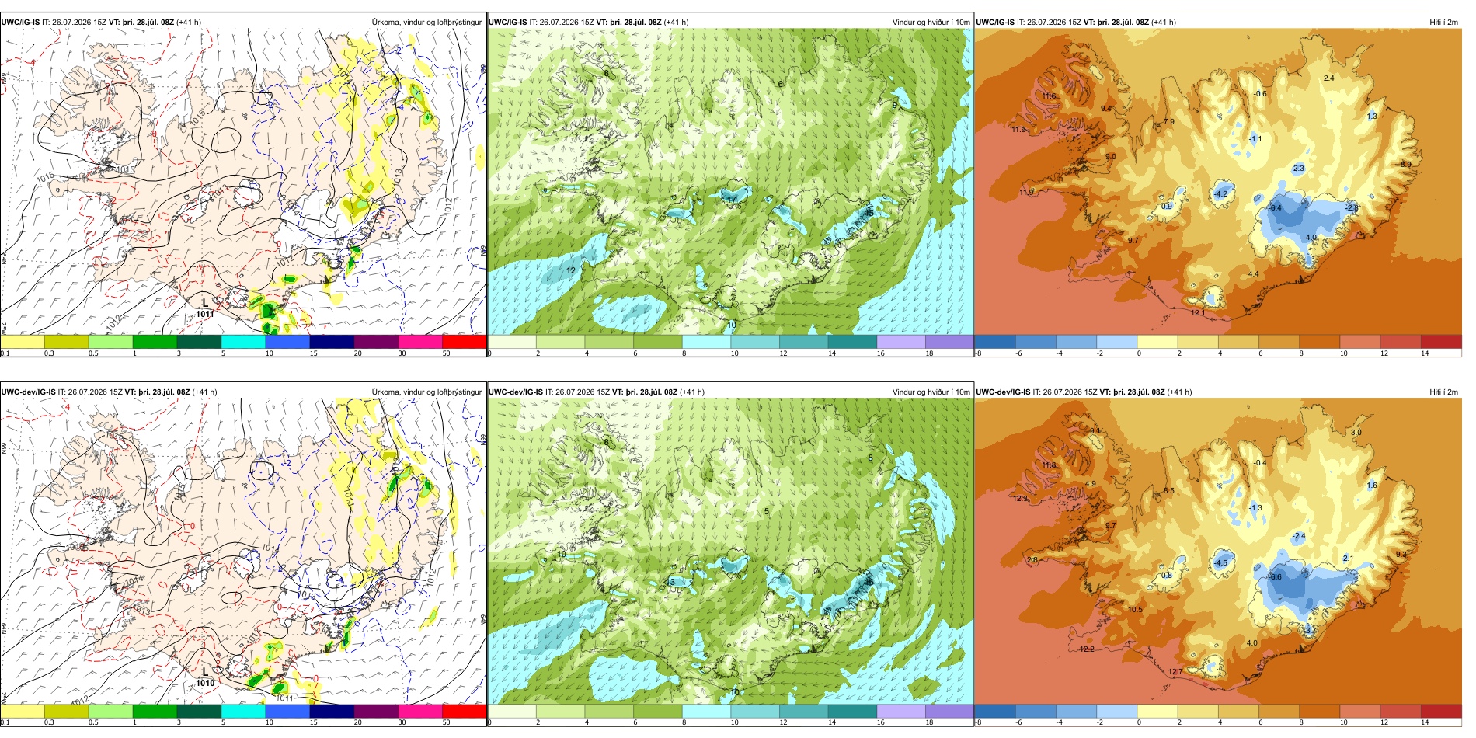The width and height of the screenshot is (1476, 738).
Task: Click the 17 wind speed value in the UWC/IG-IS wind map
Action: [731, 200]
